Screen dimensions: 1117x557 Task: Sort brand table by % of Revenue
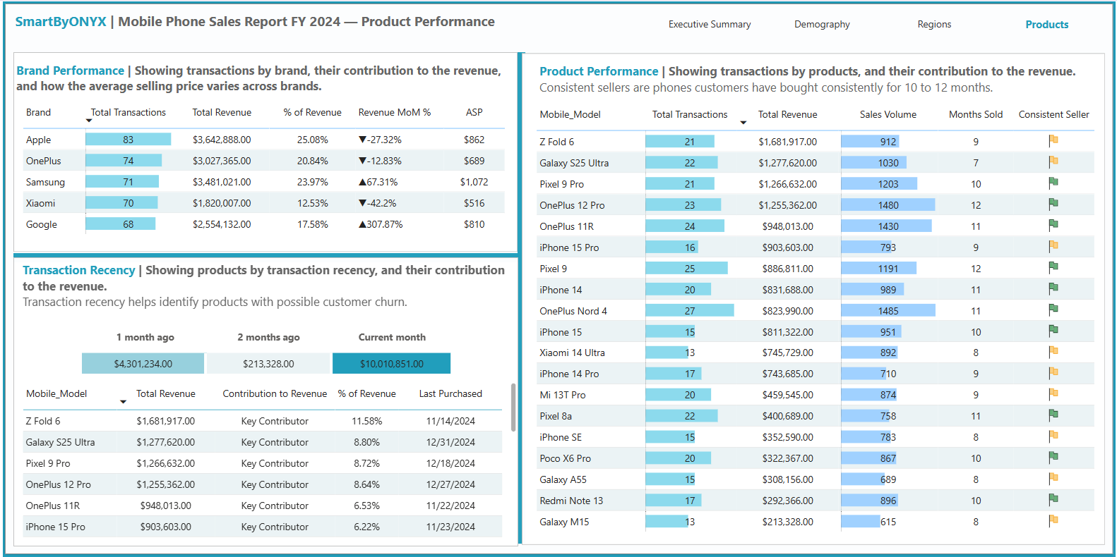(x=312, y=112)
